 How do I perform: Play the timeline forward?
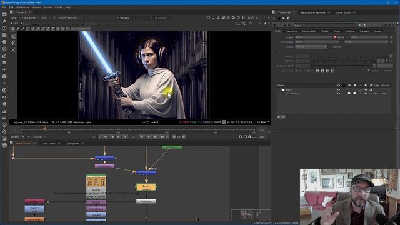[142, 137]
